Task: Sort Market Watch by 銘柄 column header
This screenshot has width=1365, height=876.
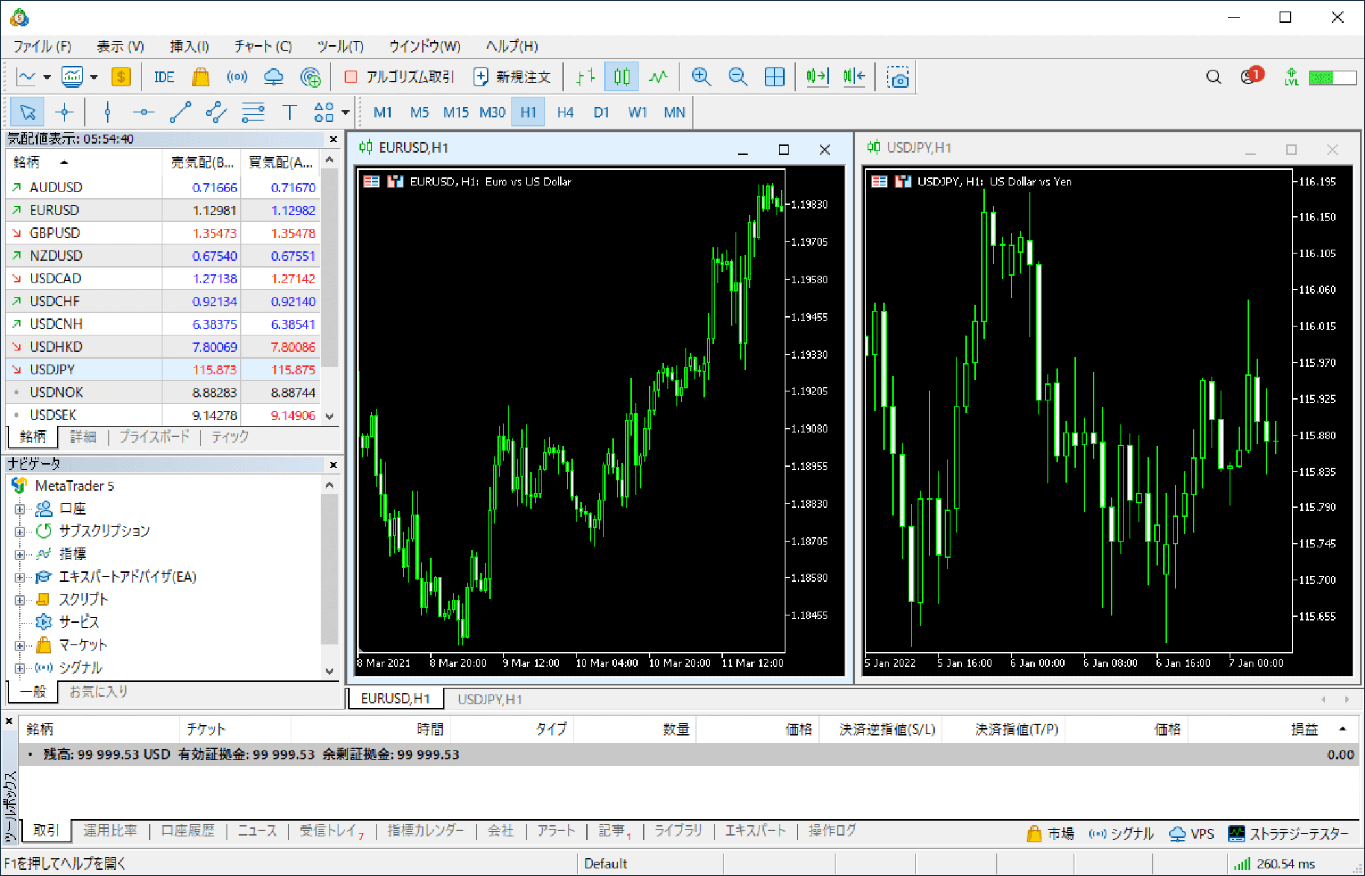Action: (x=84, y=162)
